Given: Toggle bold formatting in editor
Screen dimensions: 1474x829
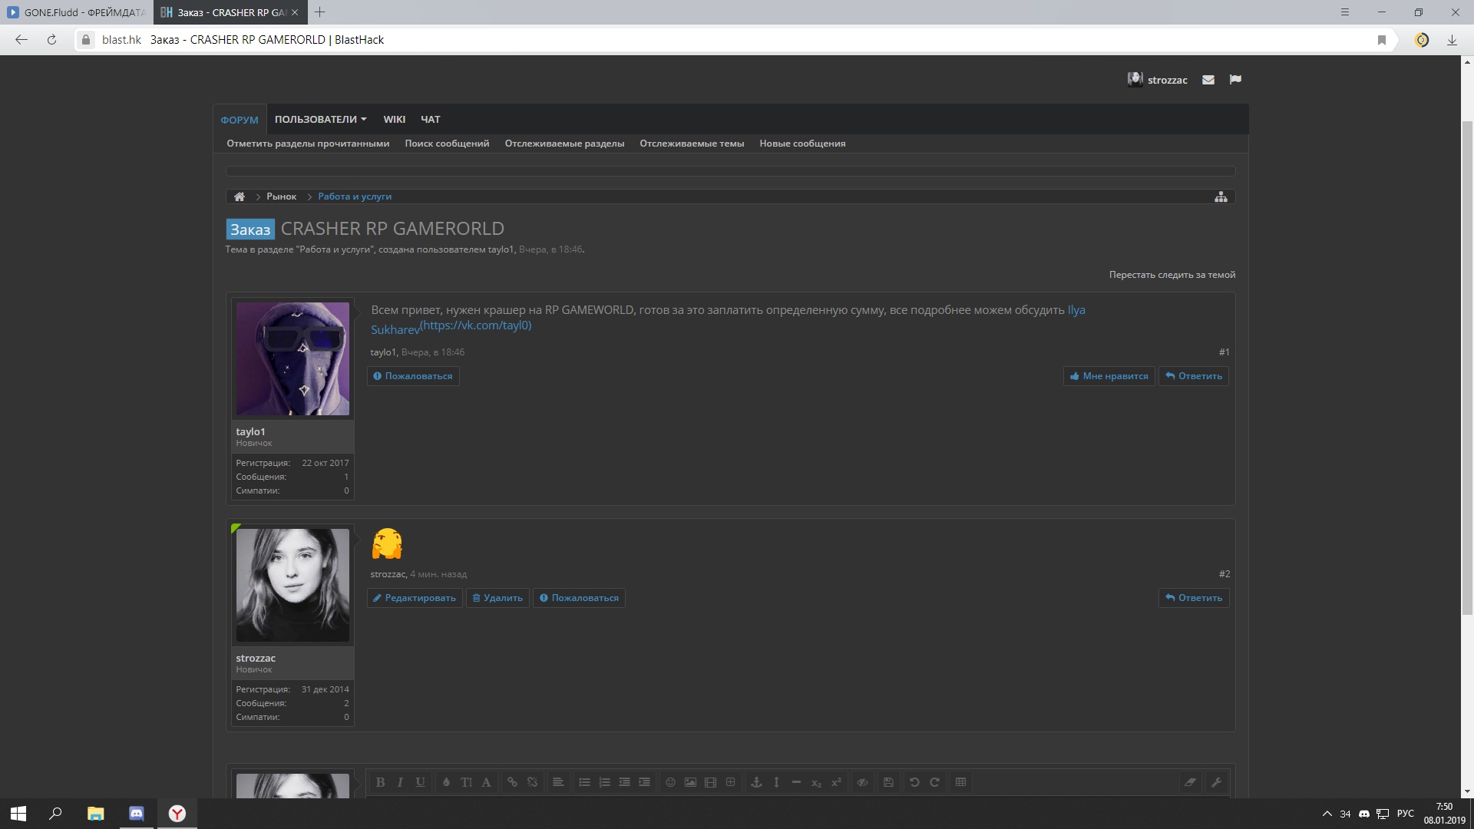Looking at the screenshot, I should tap(380, 782).
